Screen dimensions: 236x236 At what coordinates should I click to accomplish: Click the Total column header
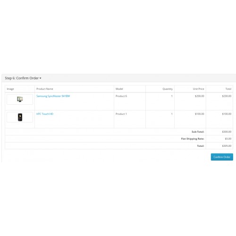click(228, 89)
